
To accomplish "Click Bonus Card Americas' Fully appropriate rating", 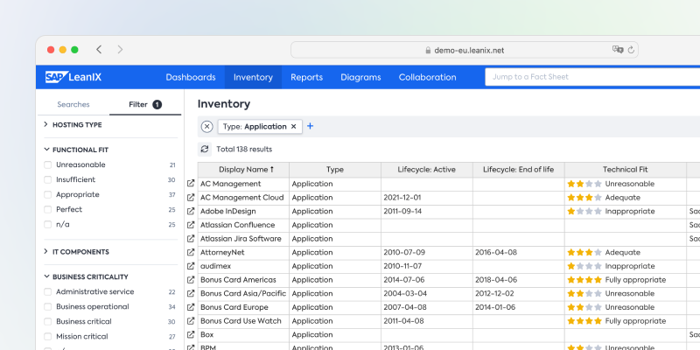I will click(584, 280).
